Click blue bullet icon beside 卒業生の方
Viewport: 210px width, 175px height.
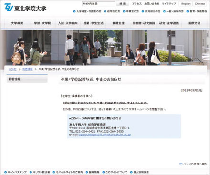124,11
